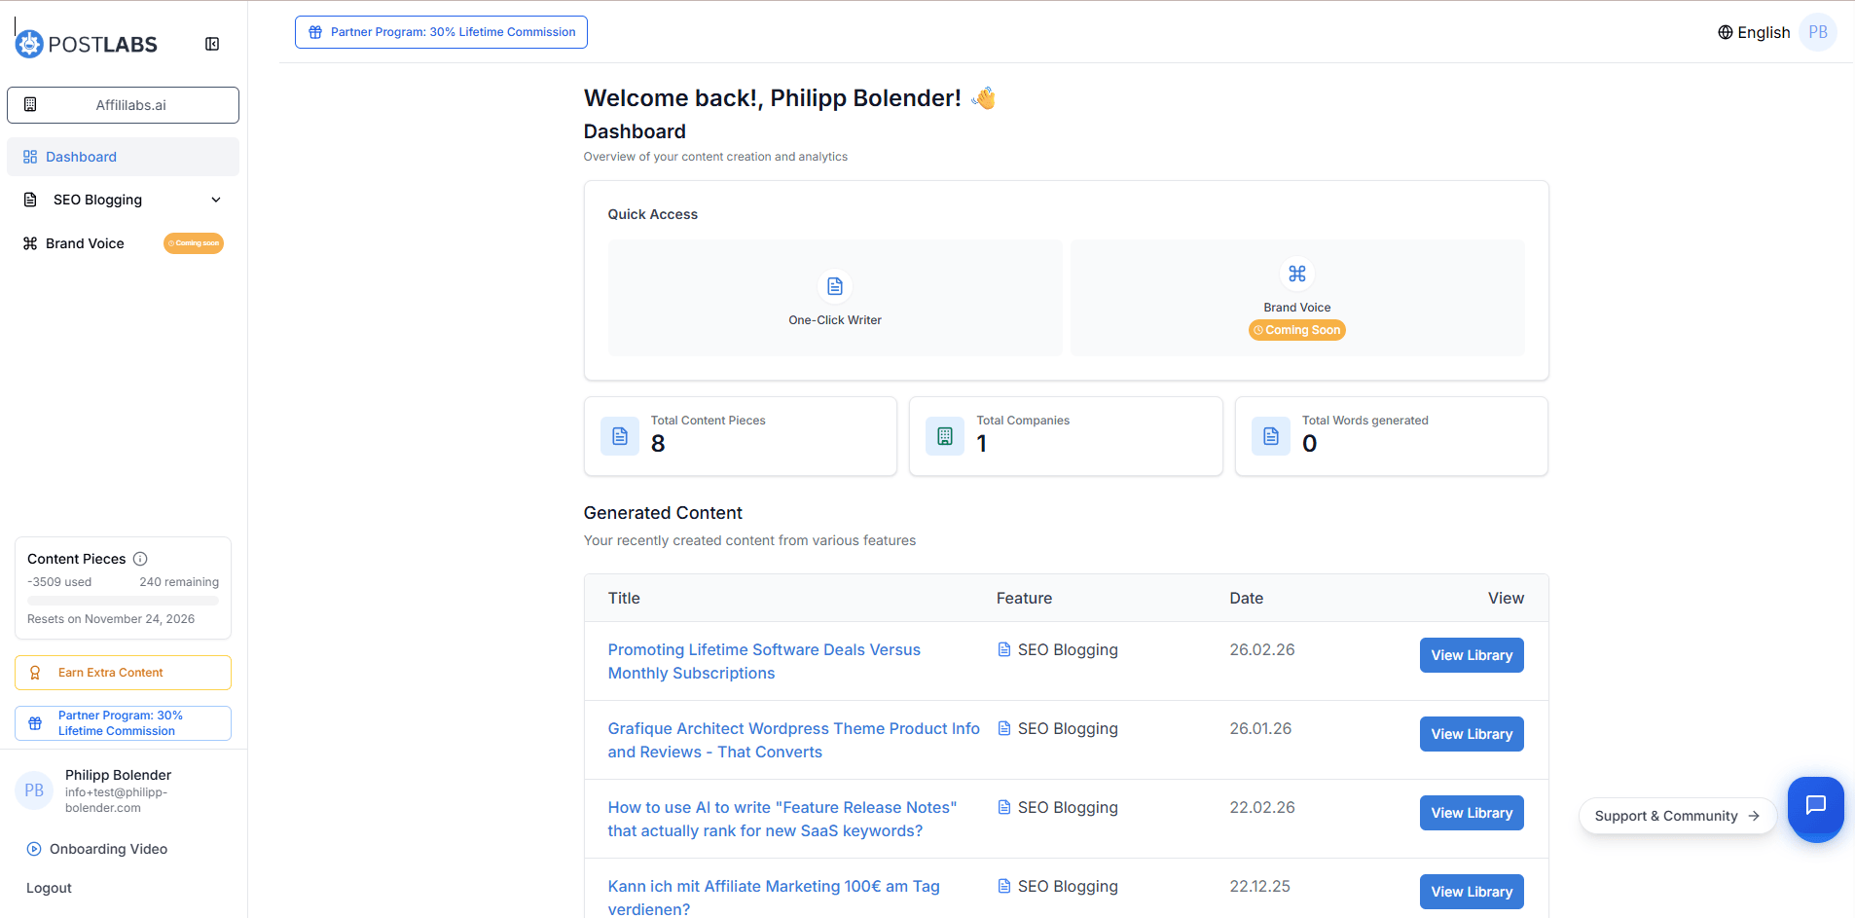The height and width of the screenshot is (918, 1855).
Task: Click the Earn Extra Content button
Action: (123, 673)
